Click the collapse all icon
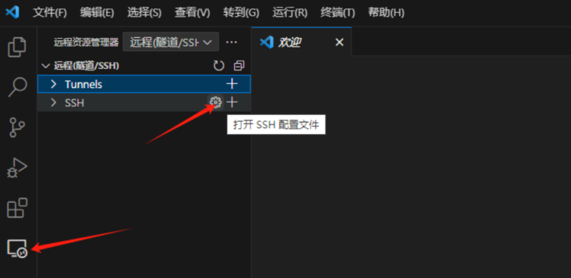571x278 pixels. (x=239, y=65)
